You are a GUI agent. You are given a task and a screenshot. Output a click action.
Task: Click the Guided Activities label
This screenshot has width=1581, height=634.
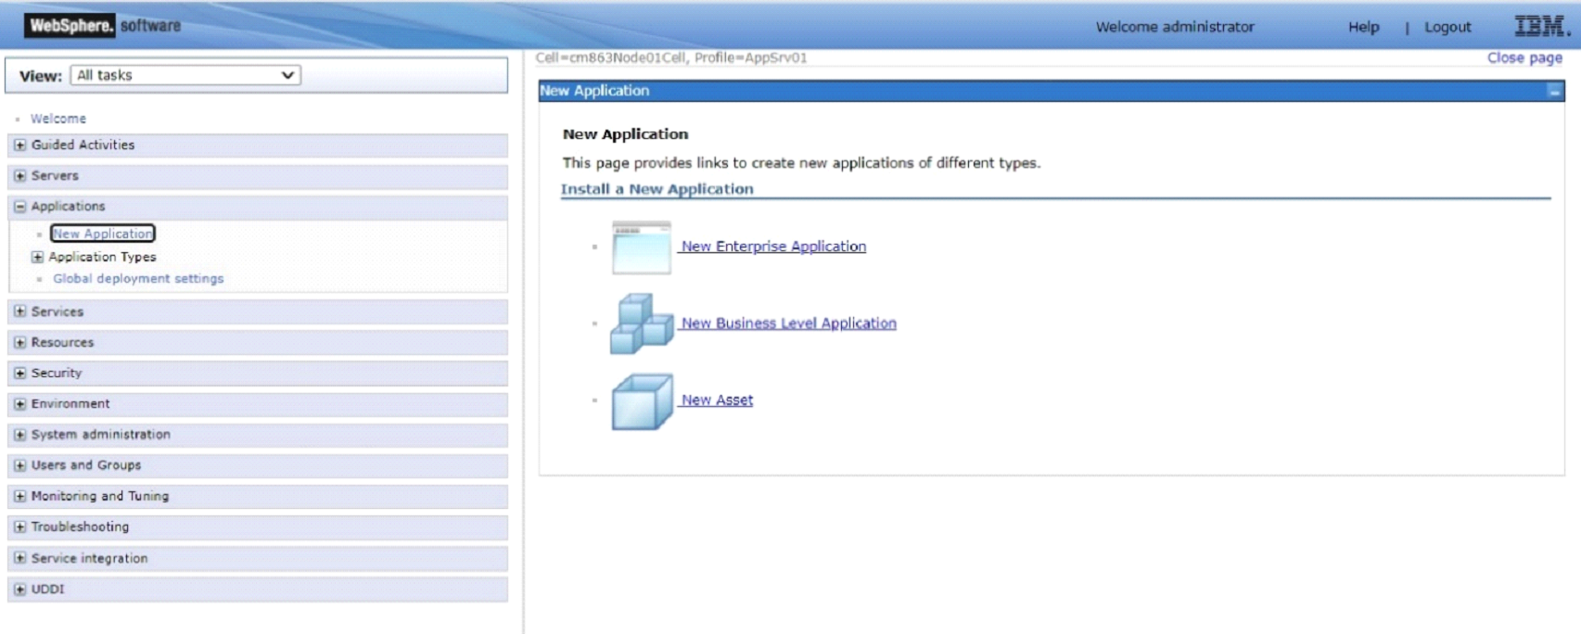pos(83,146)
